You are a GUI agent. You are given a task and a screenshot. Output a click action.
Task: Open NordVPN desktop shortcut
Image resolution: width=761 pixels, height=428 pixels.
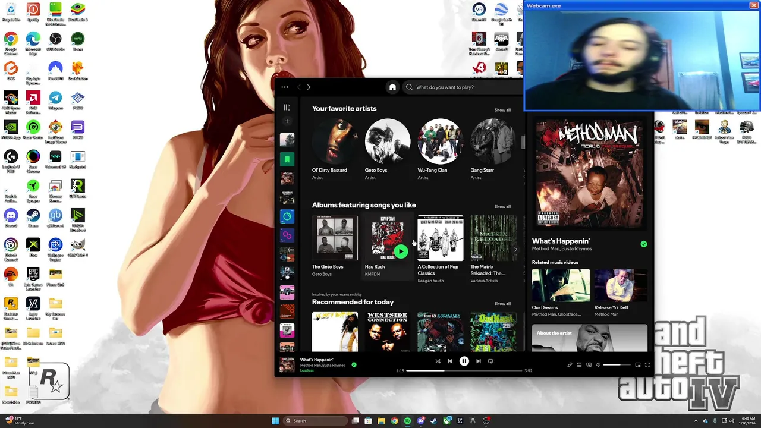coord(55,71)
